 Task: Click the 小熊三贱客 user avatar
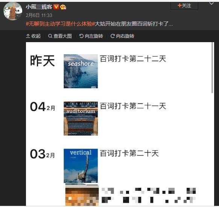(13, 11)
